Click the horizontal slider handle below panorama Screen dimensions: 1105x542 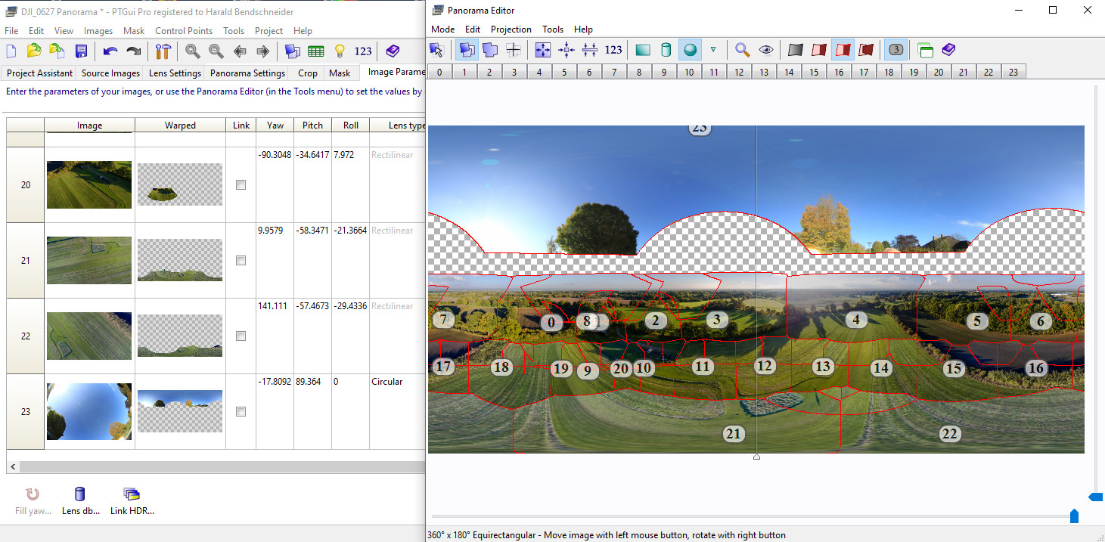1074,516
